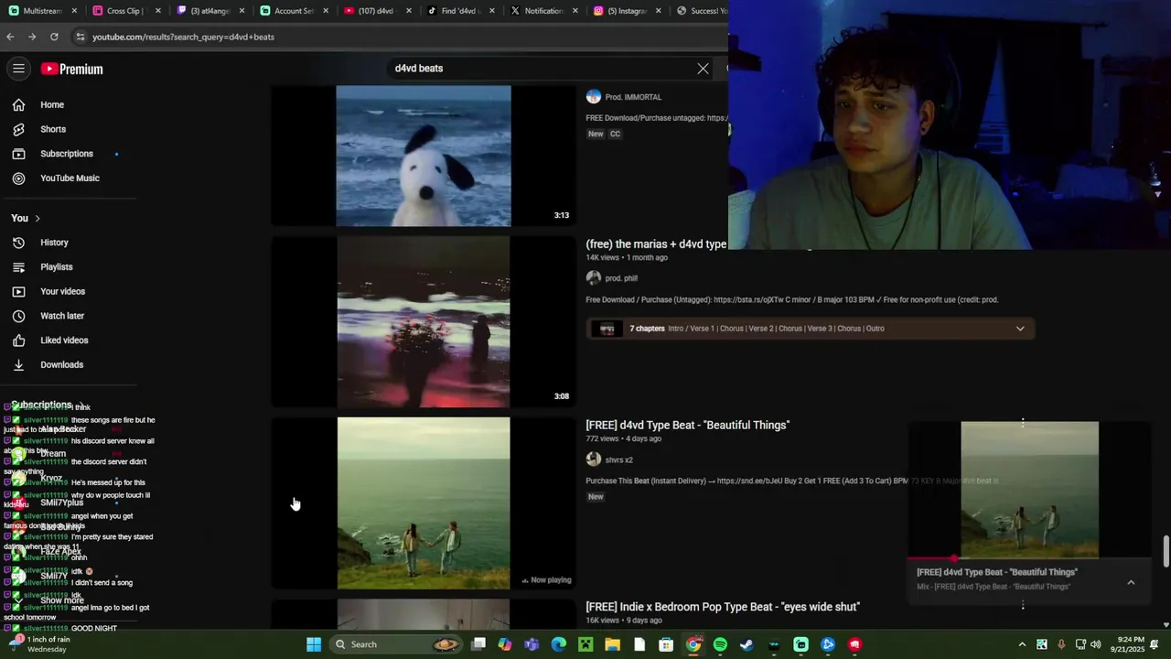Viewport: 1171px width, 659px height.
Task: Close the Cross Clip tab
Action: pos(158,11)
